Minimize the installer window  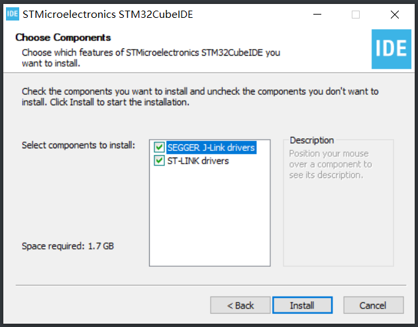tap(317, 15)
